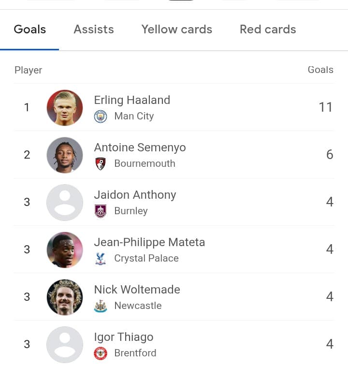This screenshot has height=367, width=348.
Task: Click Antoine Semenyo's profile photo
Action: click(x=65, y=155)
